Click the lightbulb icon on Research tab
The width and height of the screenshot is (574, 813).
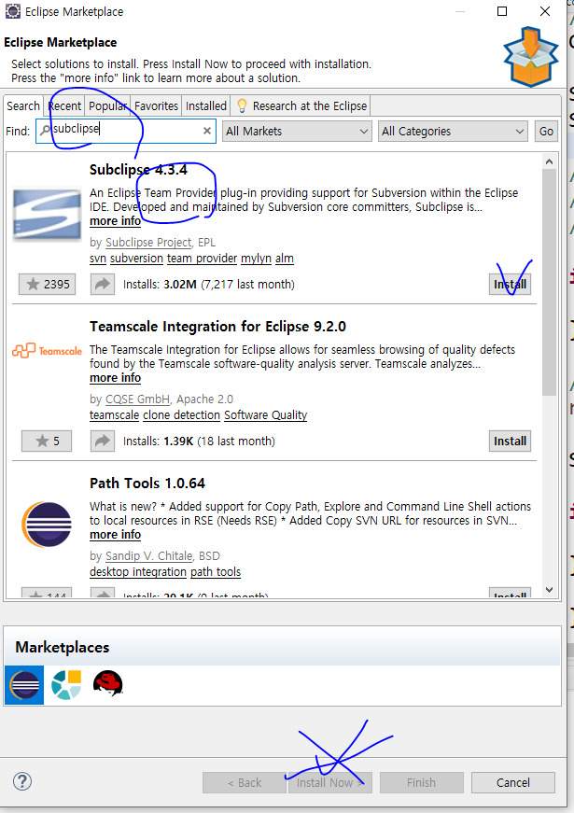[242, 105]
